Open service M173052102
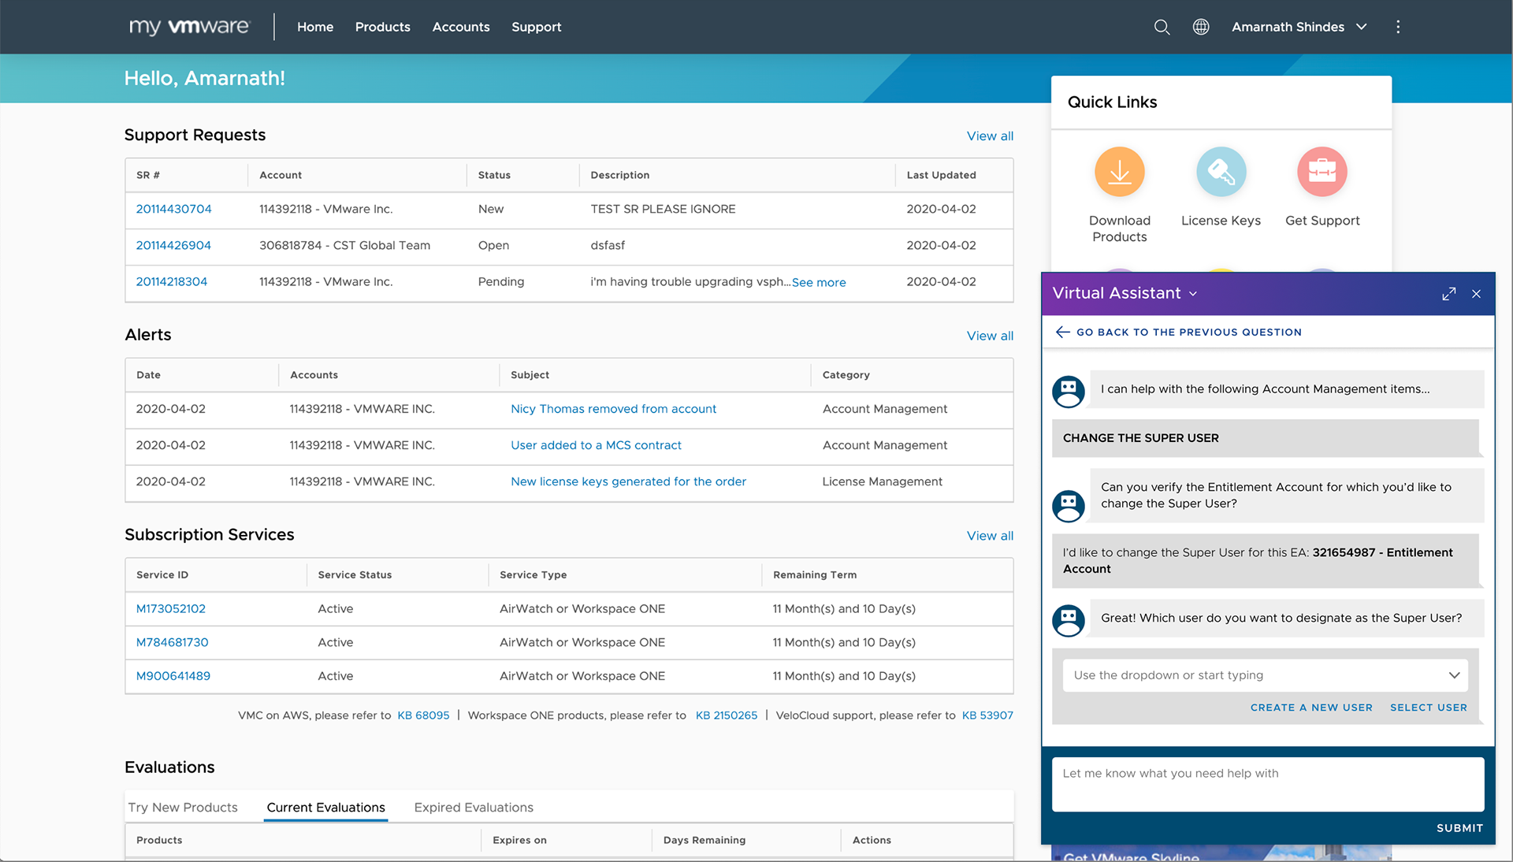 click(x=170, y=608)
